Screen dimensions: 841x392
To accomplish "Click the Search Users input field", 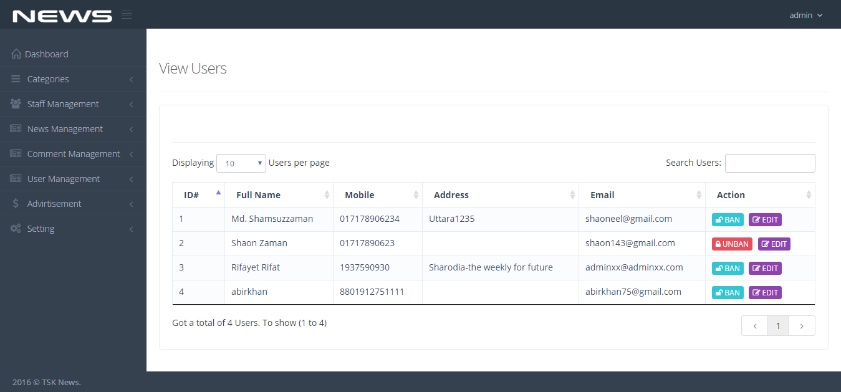I will click(x=770, y=163).
